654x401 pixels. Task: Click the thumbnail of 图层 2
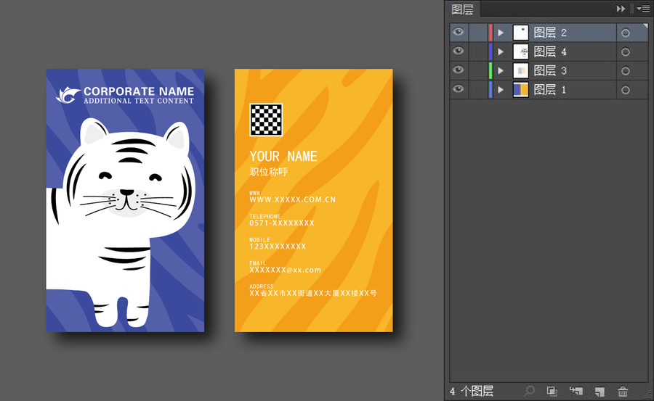click(x=520, y=33)
